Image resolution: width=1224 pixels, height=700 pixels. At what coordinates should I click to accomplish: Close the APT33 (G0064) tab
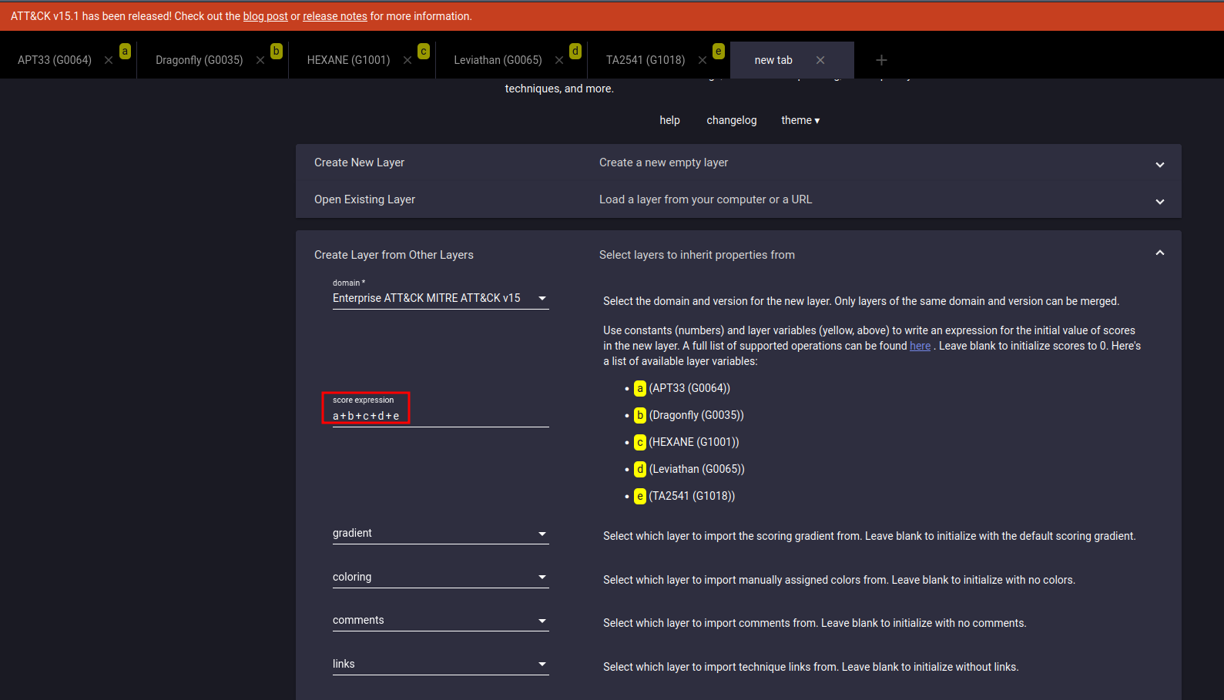109,60
